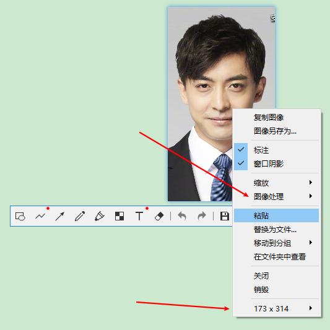The height and width of the screenshot is (330, 330).
Task: Expand the 移动到分组 submenu
Action: [x=276, y=243]
